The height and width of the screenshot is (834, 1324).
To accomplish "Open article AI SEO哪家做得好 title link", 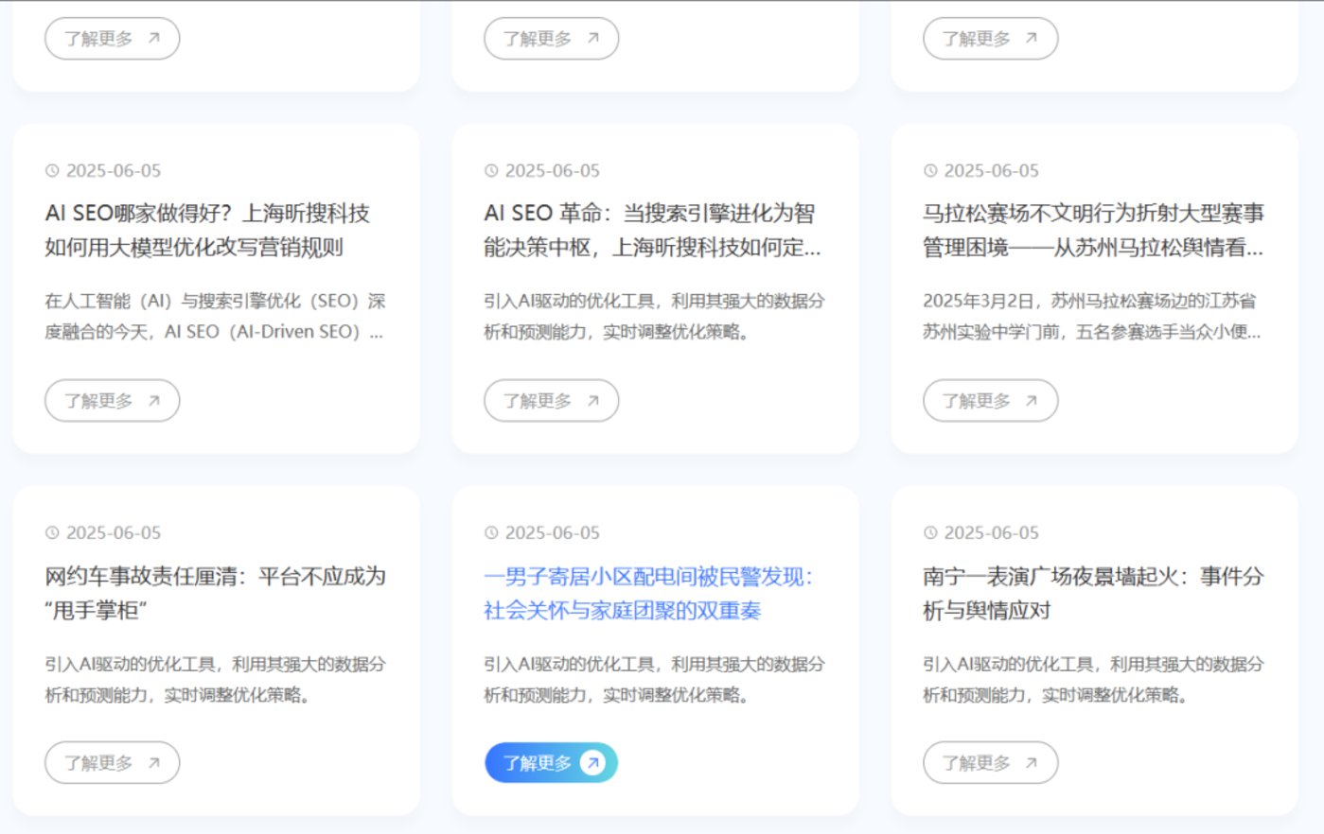I will click(207, 231).
